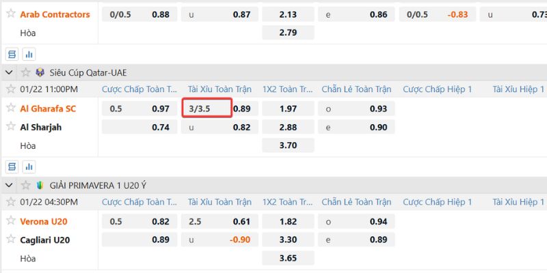This screenshot has width=547, height=273.
Task: Collapse the GIẢI PRIMAVERA 1 U20 Ý section
Action: click(x=10, y=185)
